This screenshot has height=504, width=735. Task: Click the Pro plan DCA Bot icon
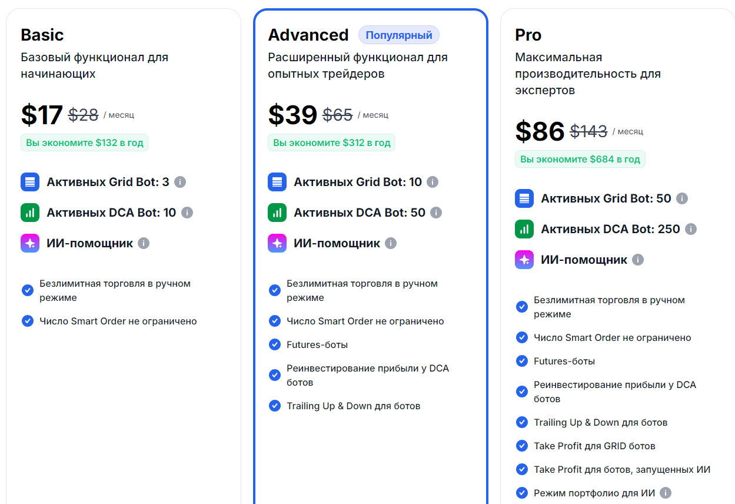point(524,229)
